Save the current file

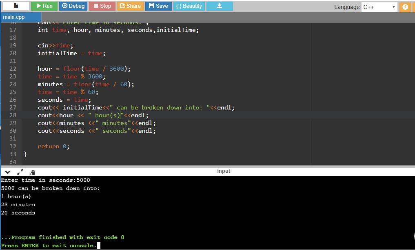pyautogui.click(x=158, y=6)
